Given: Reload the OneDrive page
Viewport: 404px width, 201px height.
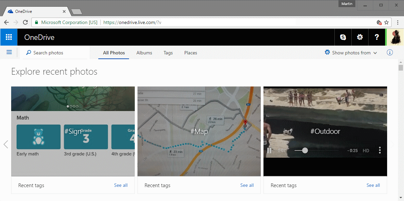Looking at the screenshot, I should [x=25, y=22].
